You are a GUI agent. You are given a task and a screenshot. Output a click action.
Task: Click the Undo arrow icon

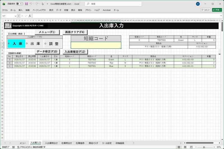point(31,4)
